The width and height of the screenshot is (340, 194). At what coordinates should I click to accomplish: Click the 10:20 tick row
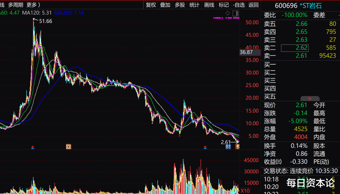tap(300, 187)
